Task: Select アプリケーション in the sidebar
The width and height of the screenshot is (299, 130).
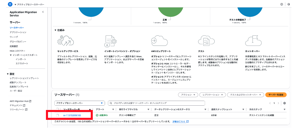Action: (x=18, y=32)
